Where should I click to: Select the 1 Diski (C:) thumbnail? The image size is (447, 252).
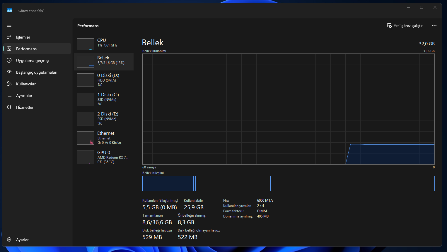pyautogui.click(x=86, y=99)
